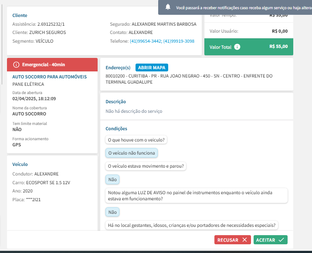The width and height of the screenshot is (312, 253).
Task: Click the alert icon in the Emergencial banner
Action: click(17, 64)
